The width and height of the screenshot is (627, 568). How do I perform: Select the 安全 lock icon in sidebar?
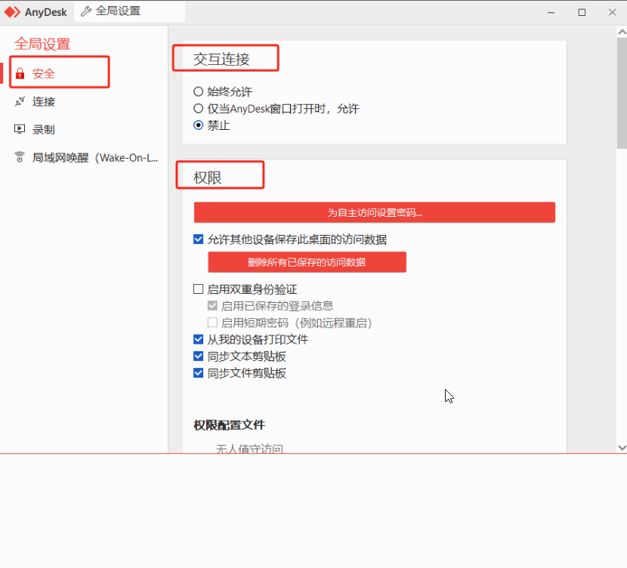pos(21,72)
